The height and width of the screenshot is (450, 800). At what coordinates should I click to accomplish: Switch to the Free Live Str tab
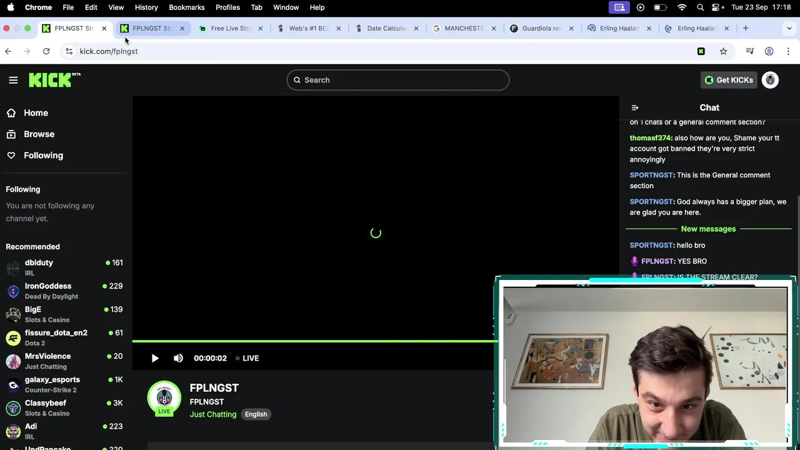click(230, 28)
